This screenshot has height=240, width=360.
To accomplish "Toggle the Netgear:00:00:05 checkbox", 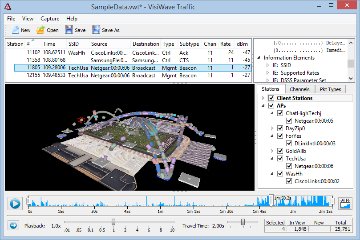I will (289, 121).
